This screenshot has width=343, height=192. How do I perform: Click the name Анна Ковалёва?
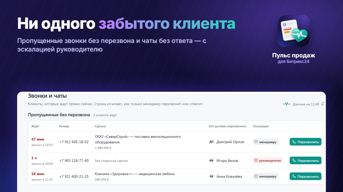(x=229, y=176)
